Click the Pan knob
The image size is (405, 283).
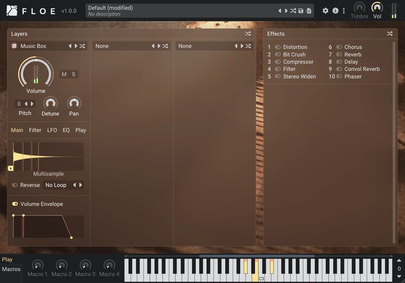[74, 104]
